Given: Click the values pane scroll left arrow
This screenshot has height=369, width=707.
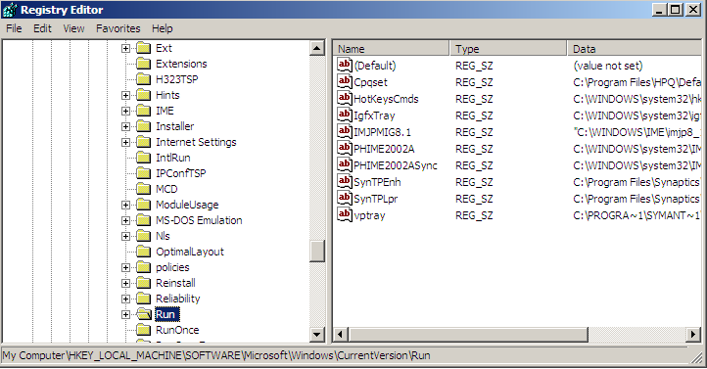Looking at the screenshot, I should 341,335.
